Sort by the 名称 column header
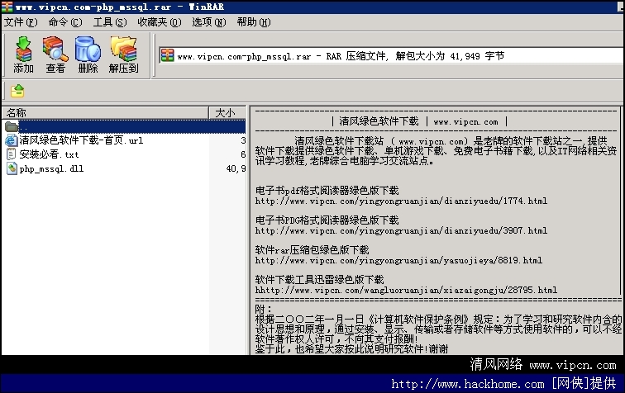625x393 pixels. point(105,112)
